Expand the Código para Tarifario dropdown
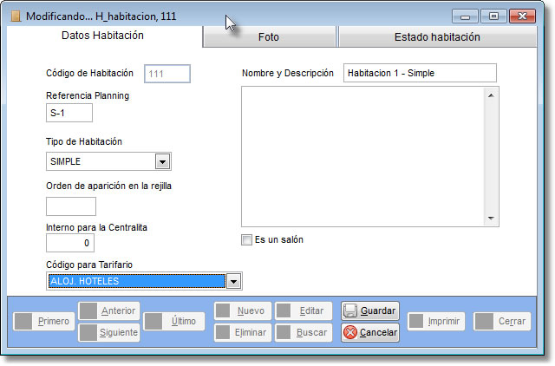 pyautogui.click(x=233, y=281)
